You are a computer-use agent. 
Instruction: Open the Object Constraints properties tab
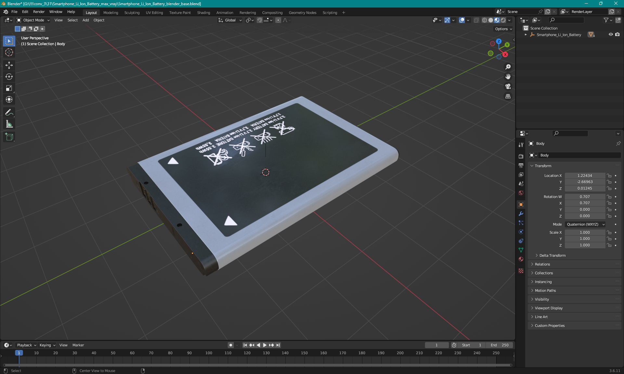click(x=521, y=241)
